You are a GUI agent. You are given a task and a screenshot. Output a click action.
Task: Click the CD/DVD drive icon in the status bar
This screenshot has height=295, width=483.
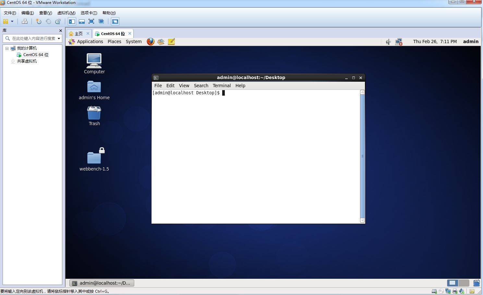441,291
